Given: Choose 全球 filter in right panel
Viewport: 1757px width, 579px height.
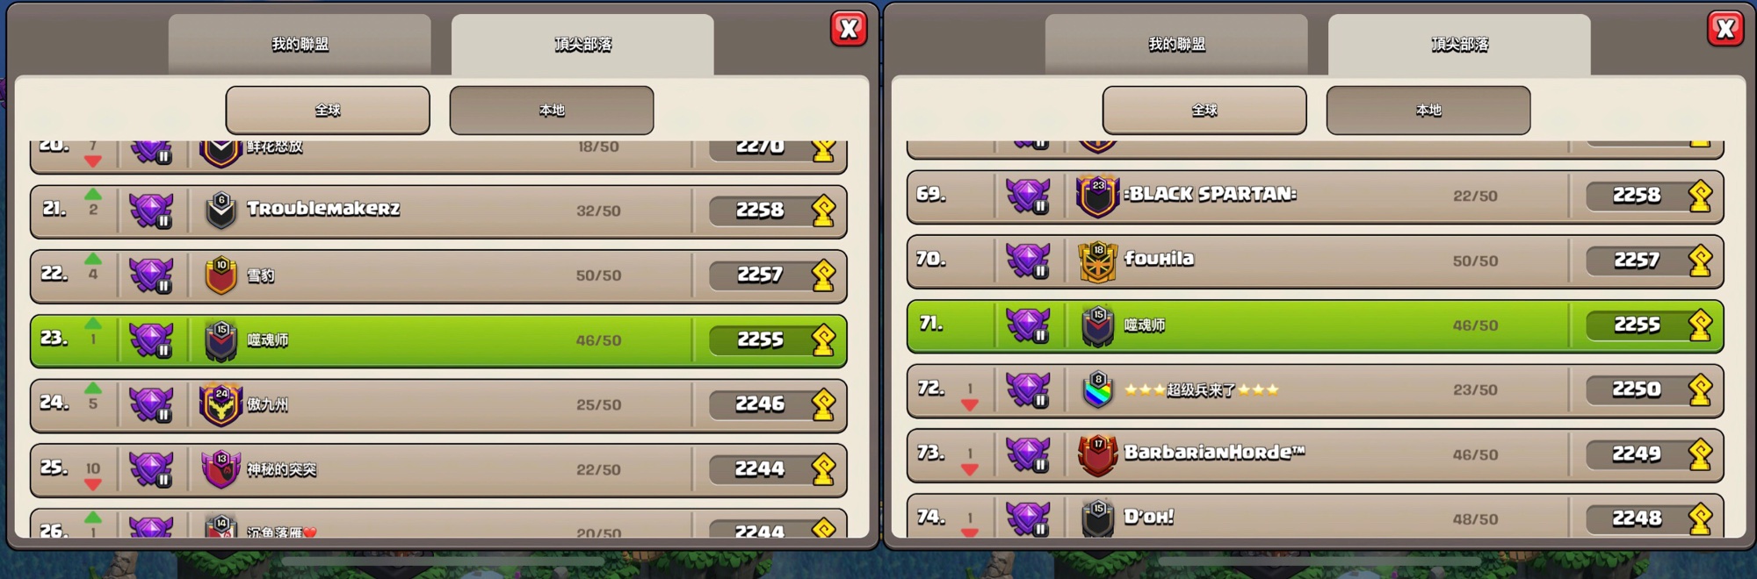Looking at the screenshot, I should [x=1204, y=110].
